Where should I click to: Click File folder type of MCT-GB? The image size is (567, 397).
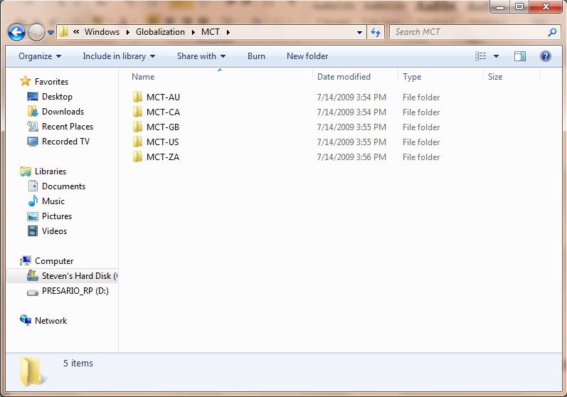pyautogui.click(x=421, y=127)
